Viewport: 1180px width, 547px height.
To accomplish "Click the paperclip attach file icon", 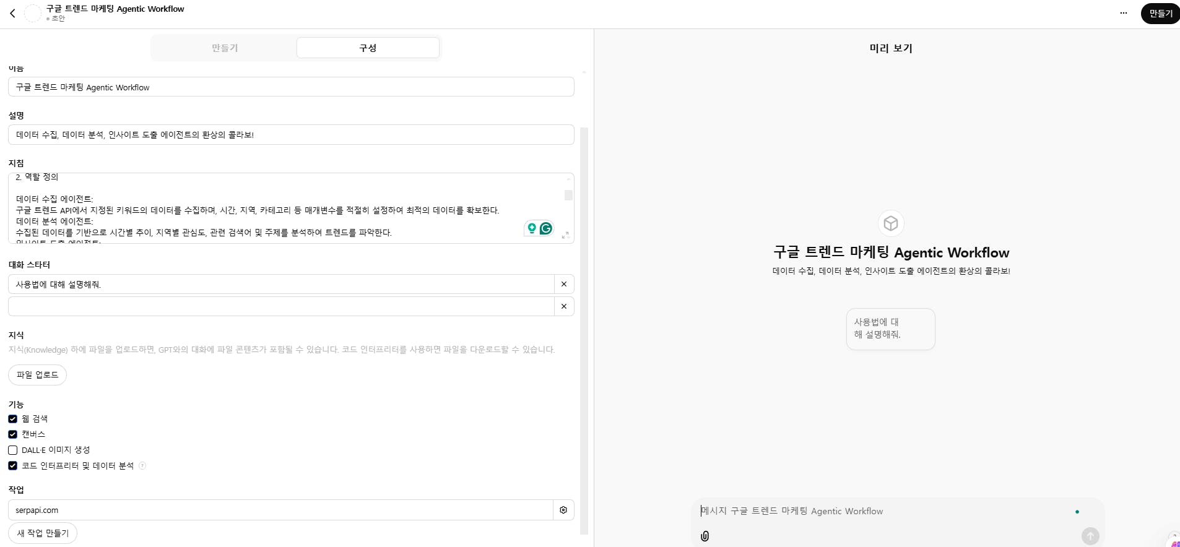I will pyautogui.click(x=705, y=536).
